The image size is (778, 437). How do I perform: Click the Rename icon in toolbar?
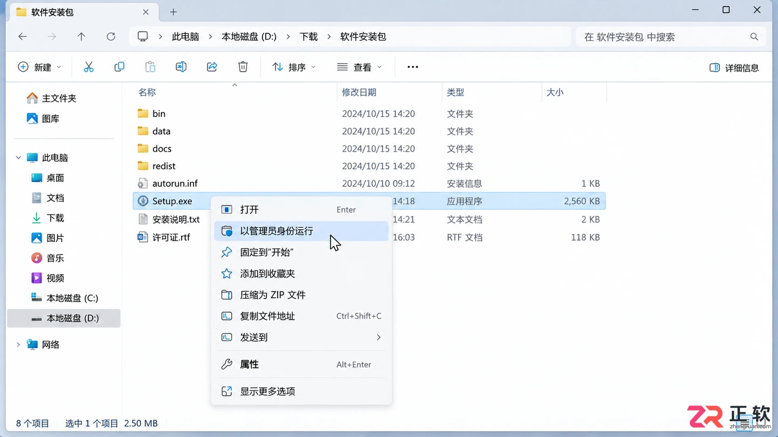(x=181, y=67)
